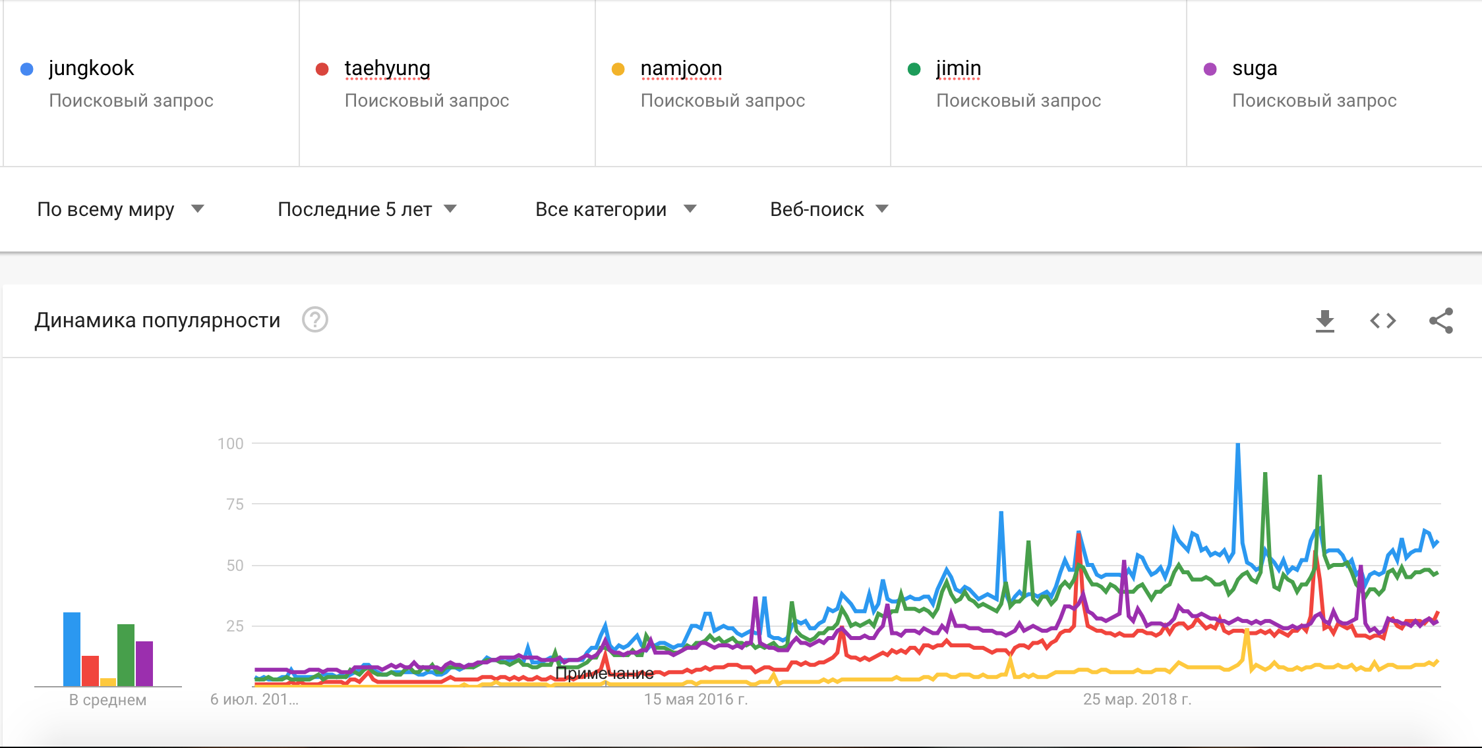This screenshot has width=1482, height=748.
Task: Click the Примечание note marker on chart
Action: tap(605, 674)
